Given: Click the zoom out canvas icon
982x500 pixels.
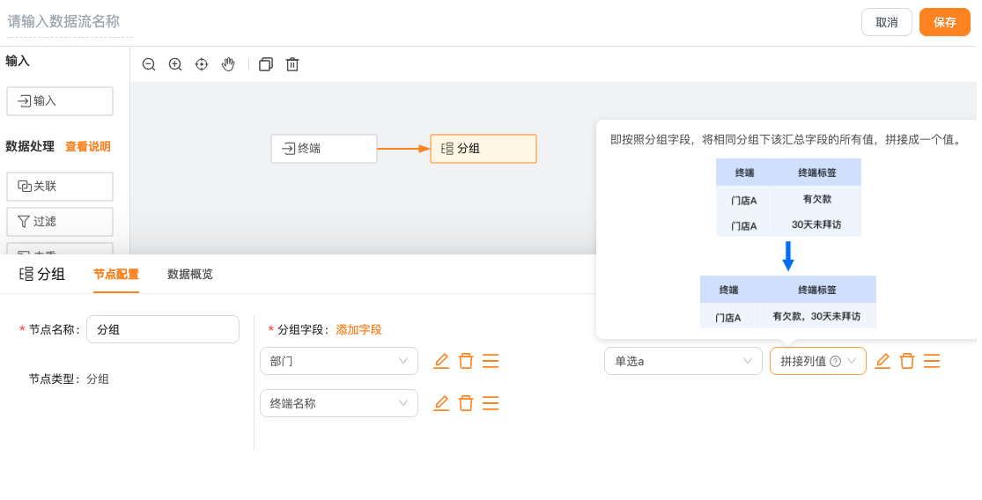Looking at the screenshot, I should [x=149, y=64].
